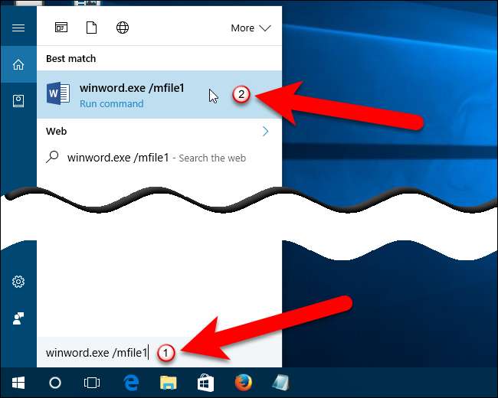Expand the More filters dropdown
Screen dimensions: 498x398
tap(251, 28)
